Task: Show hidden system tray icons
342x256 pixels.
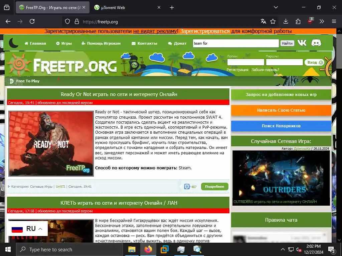Action: point(283,249)
